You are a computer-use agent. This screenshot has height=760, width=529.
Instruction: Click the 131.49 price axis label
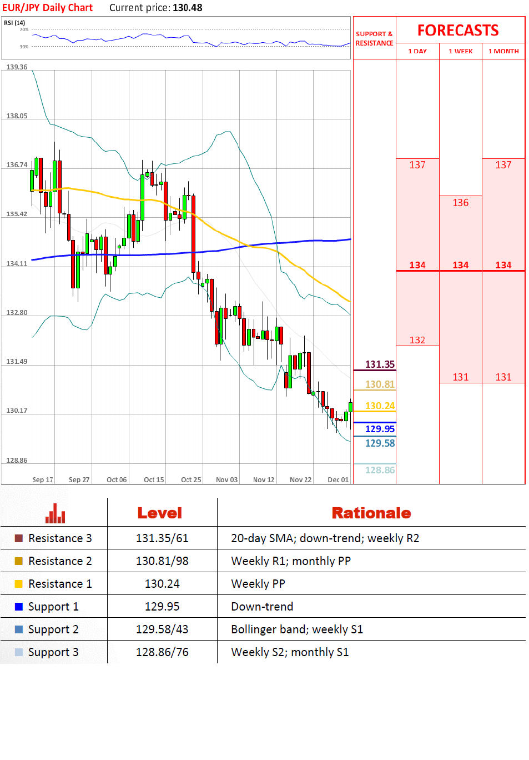[x=17, y=362]
